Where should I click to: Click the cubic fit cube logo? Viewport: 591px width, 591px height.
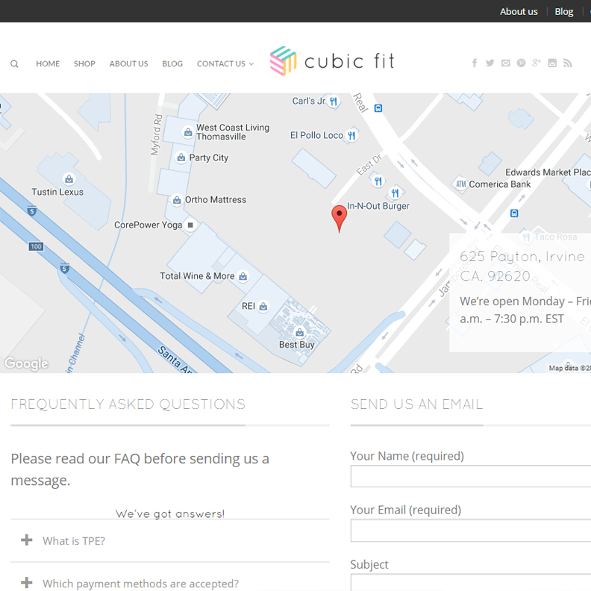coord(283,60)
